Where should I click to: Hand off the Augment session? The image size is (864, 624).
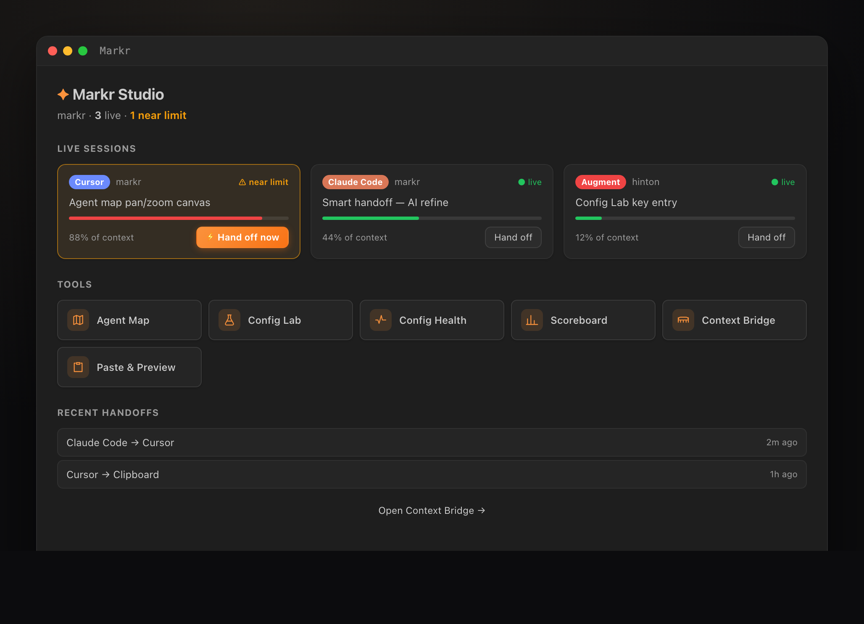pyautogui.click(x=767, y=237)
